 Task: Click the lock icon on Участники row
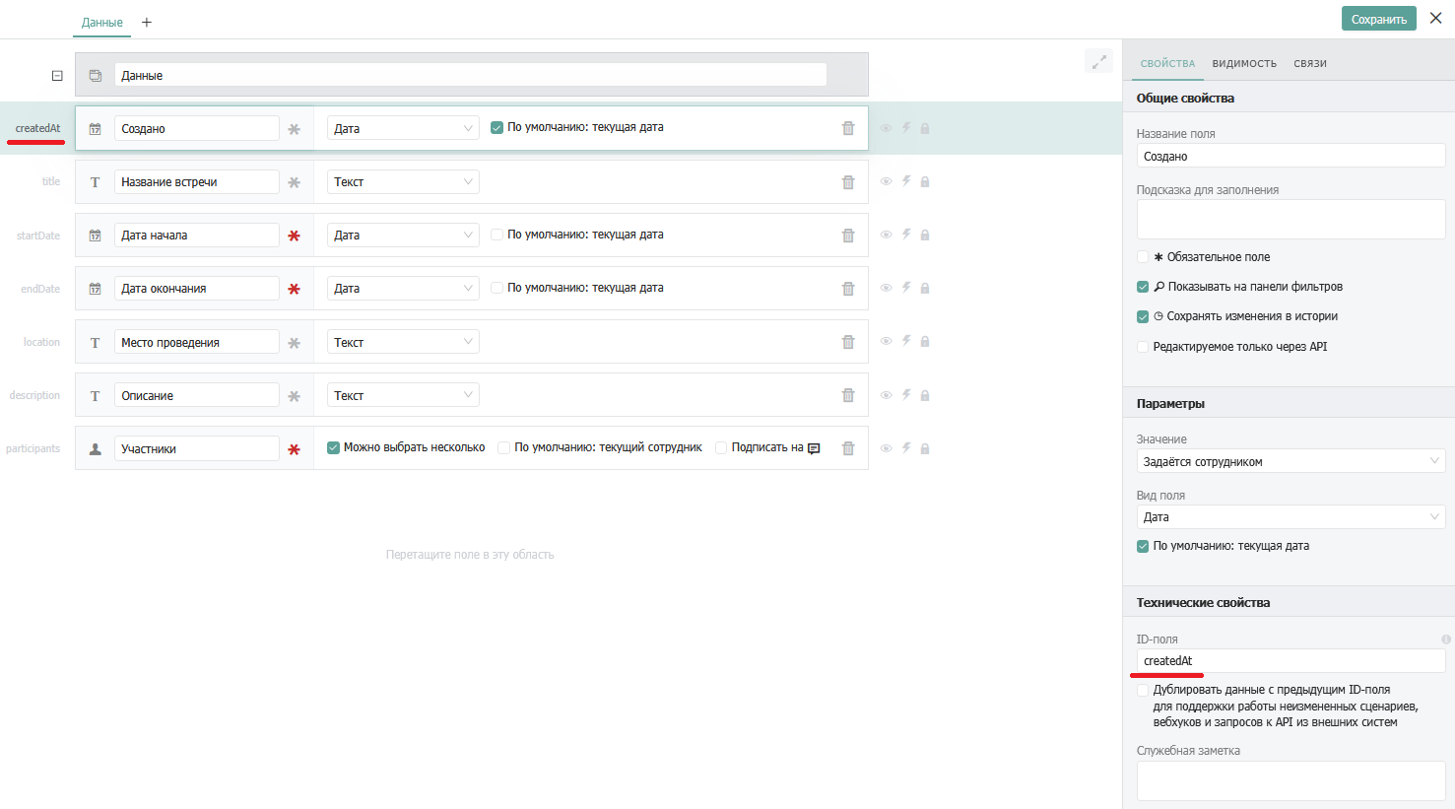925,449
